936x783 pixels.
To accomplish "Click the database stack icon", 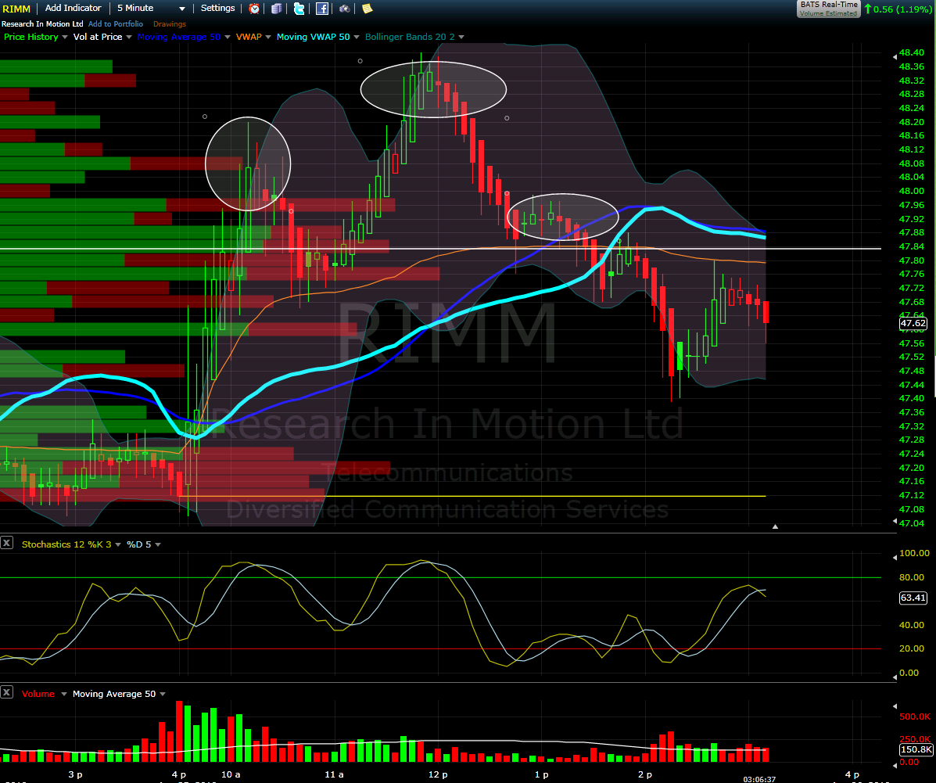I will click(x=276, y=9).
